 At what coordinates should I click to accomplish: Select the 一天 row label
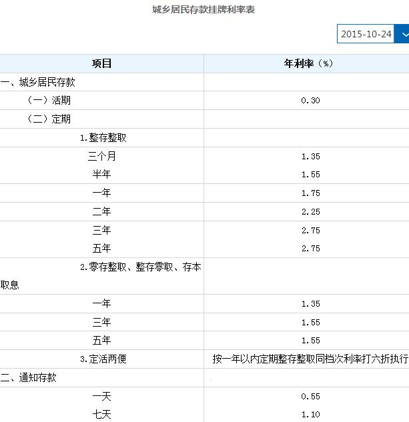(x=101, y=397)
